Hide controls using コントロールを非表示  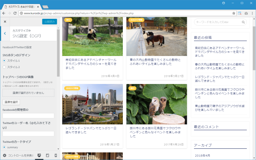coord(18,156)
